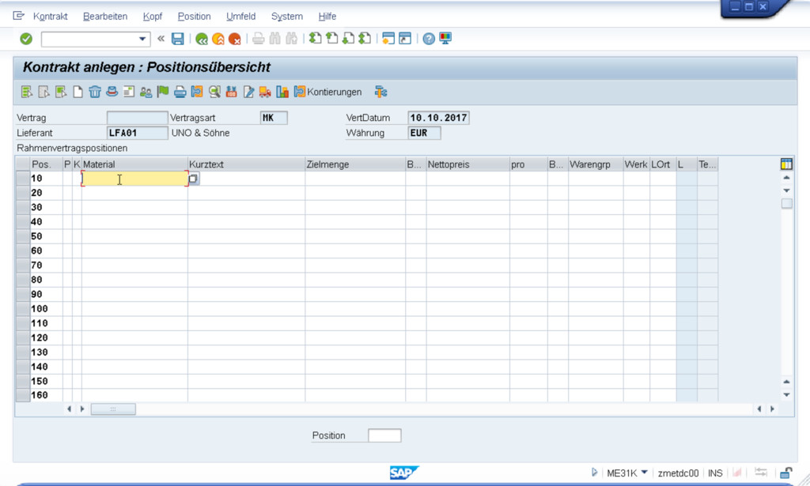Click the Vertrag number field
810x486 pixels.
137,118
